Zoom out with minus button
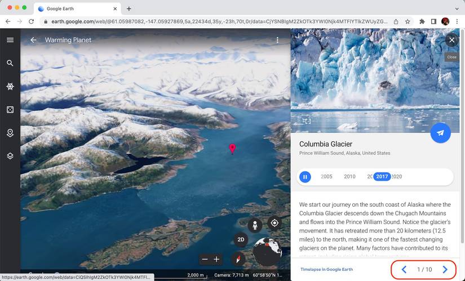The width and height of the screenshot is (465, 281). tap(205, 260)
